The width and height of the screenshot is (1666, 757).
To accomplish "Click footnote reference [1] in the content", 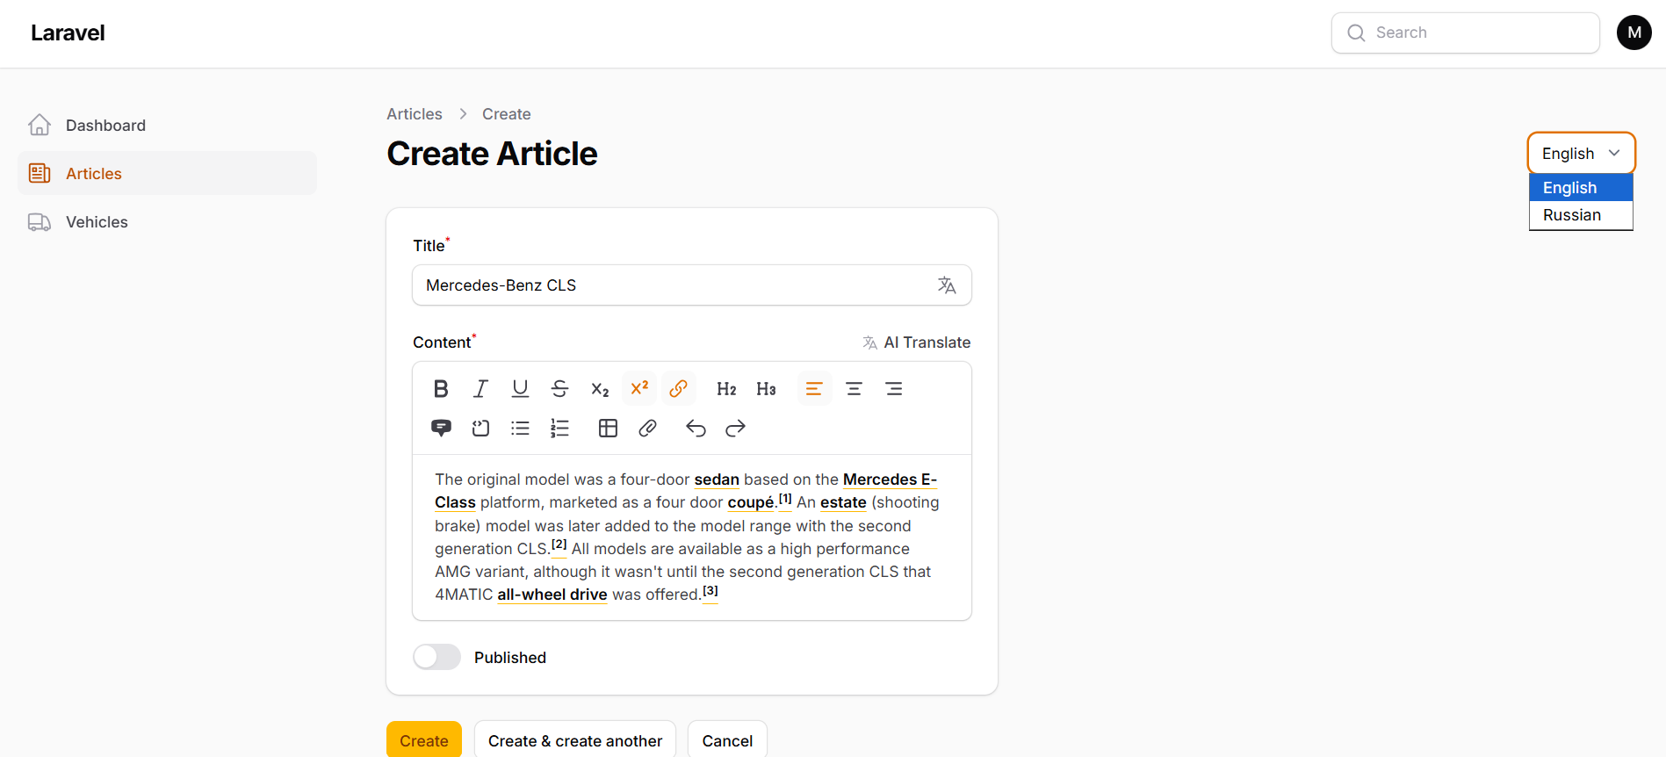I will 785,499.
